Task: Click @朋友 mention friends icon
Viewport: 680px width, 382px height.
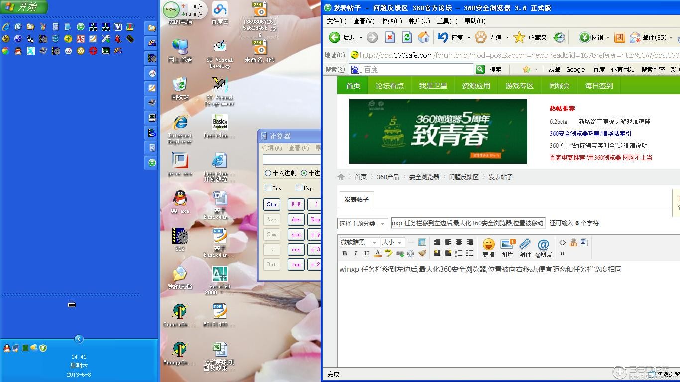Action: click(544, 247)
